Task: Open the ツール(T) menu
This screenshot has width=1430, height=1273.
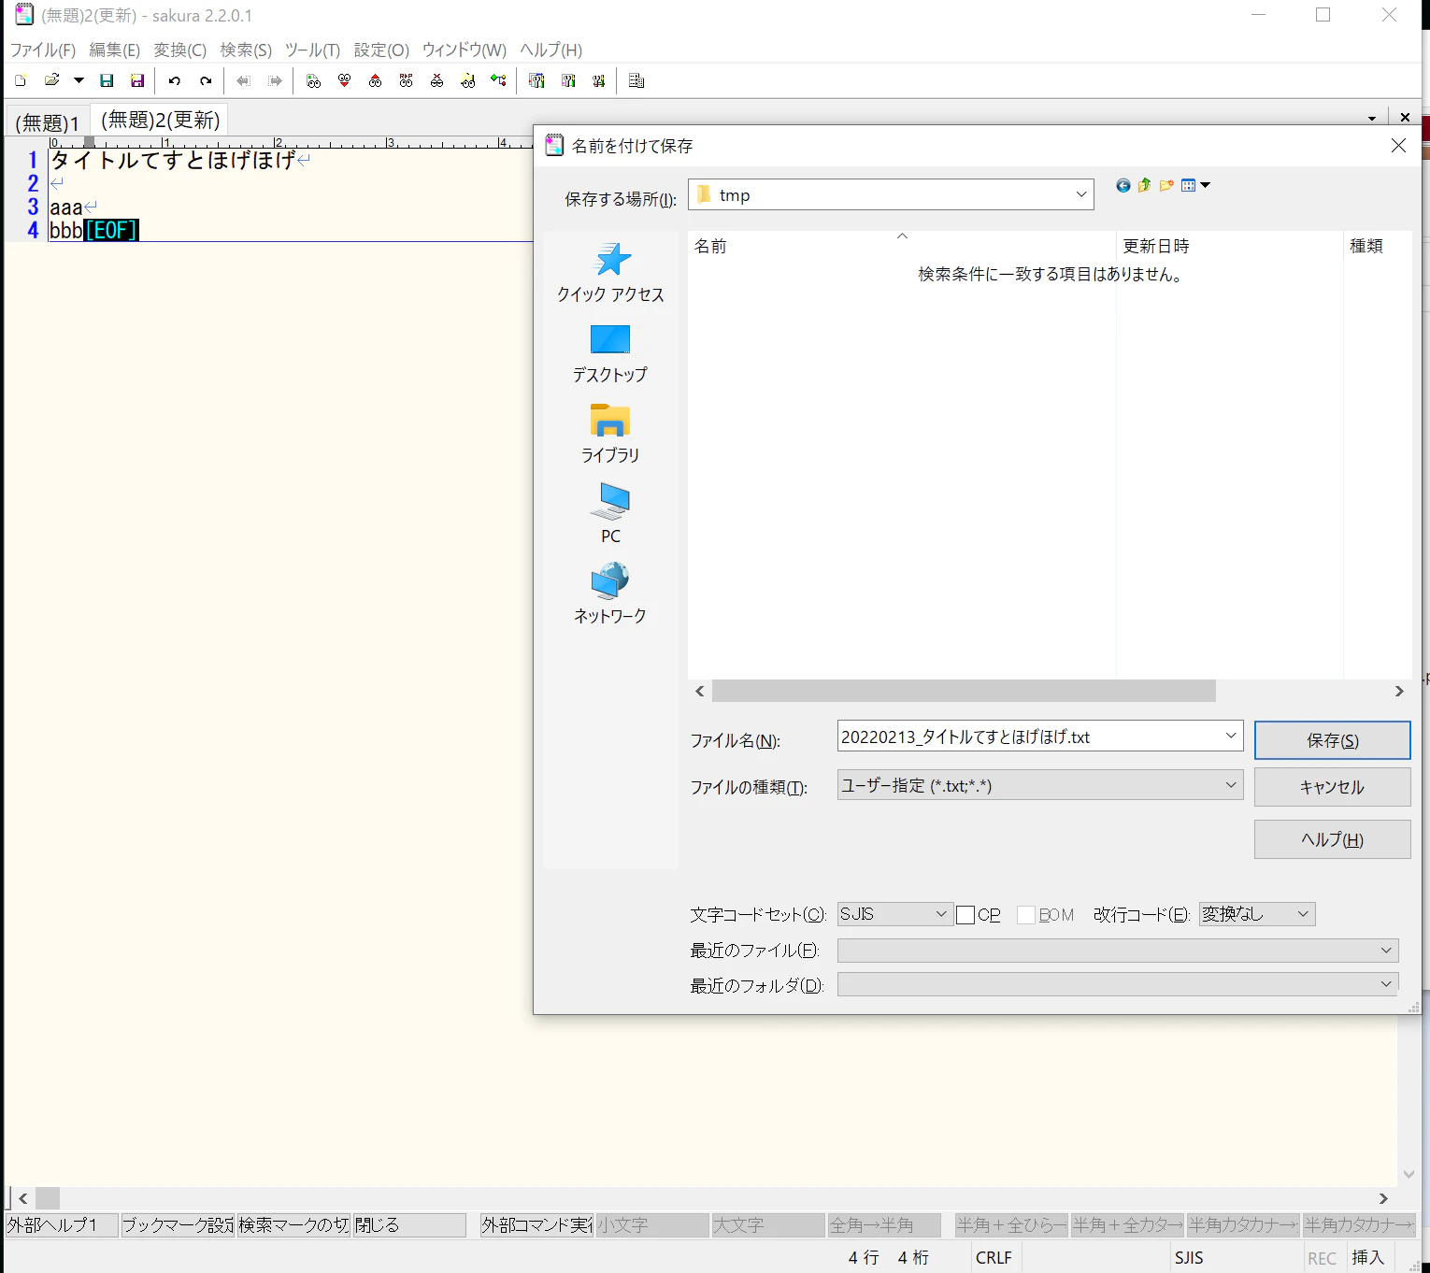Action: [x=313, y=50]
